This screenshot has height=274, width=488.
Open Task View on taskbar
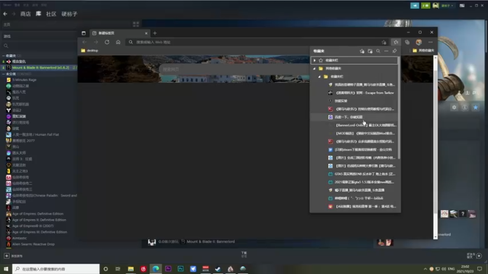point(118,269)
